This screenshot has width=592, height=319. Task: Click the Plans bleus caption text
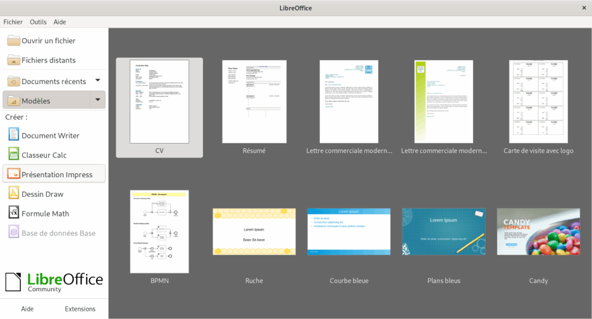pyautogui.click(x=443, y=281)
